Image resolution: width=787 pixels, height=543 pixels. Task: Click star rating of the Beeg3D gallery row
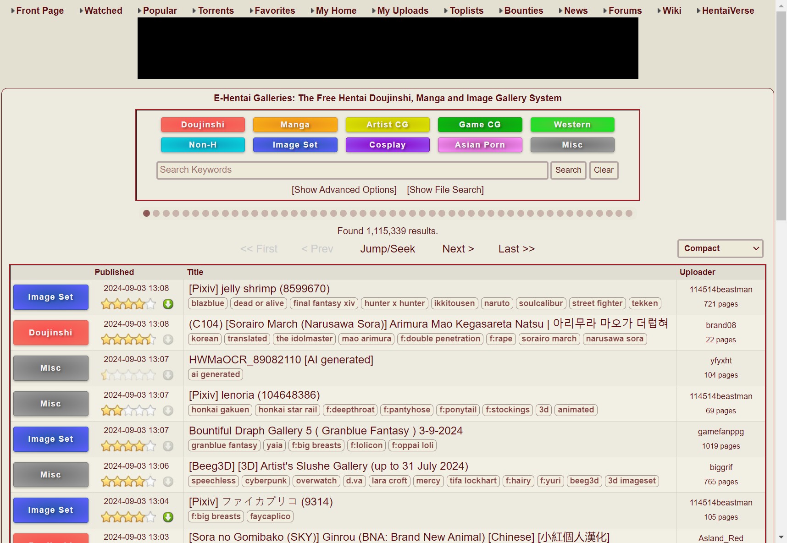[128, 482]
